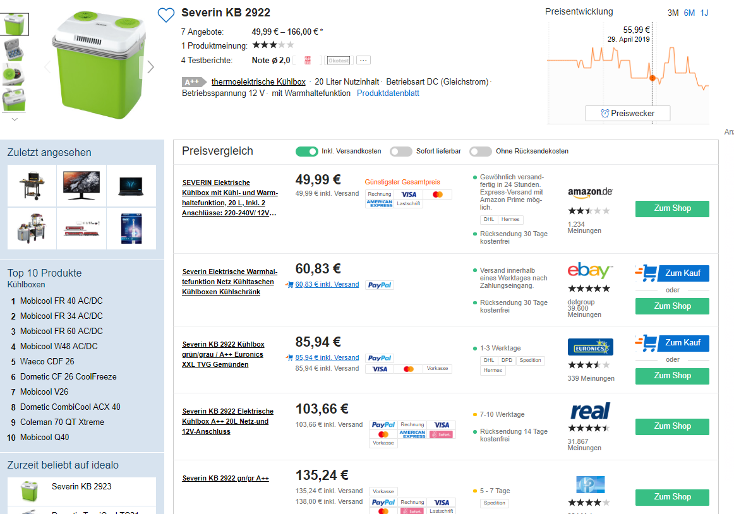734x514 pixels.
Task: Click the eBay shop logo
Action: (x=589, y=271)
